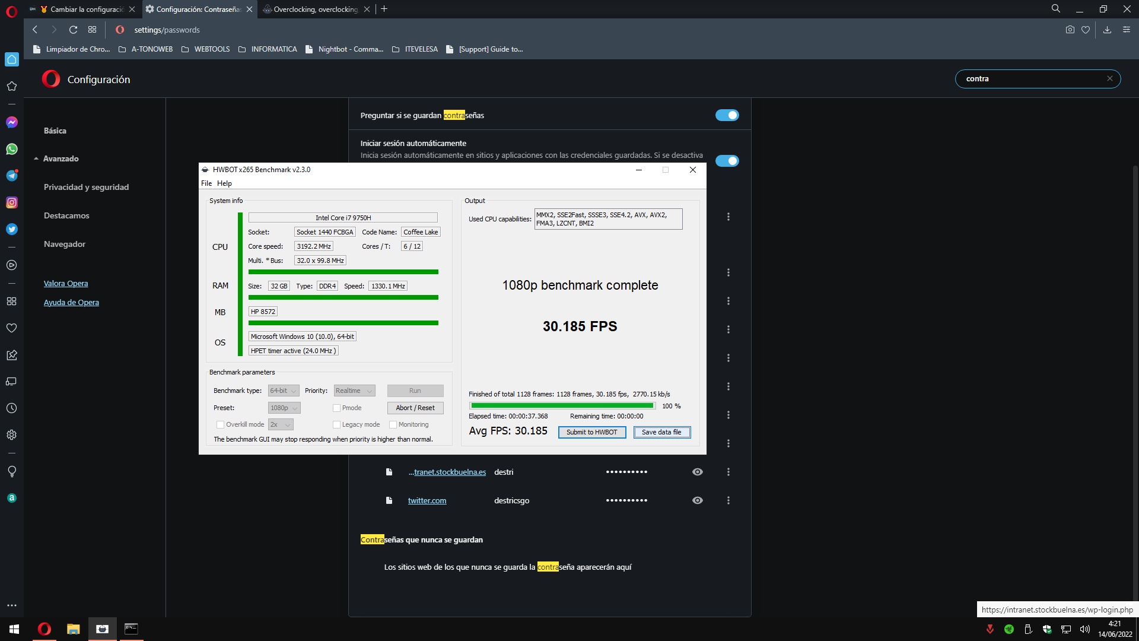Open Messenger in Opera sidebar

12,122
